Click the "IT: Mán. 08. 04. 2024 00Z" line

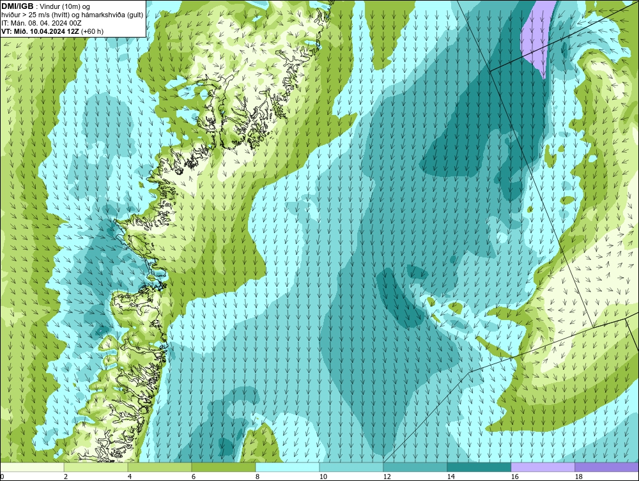point(41,23)
